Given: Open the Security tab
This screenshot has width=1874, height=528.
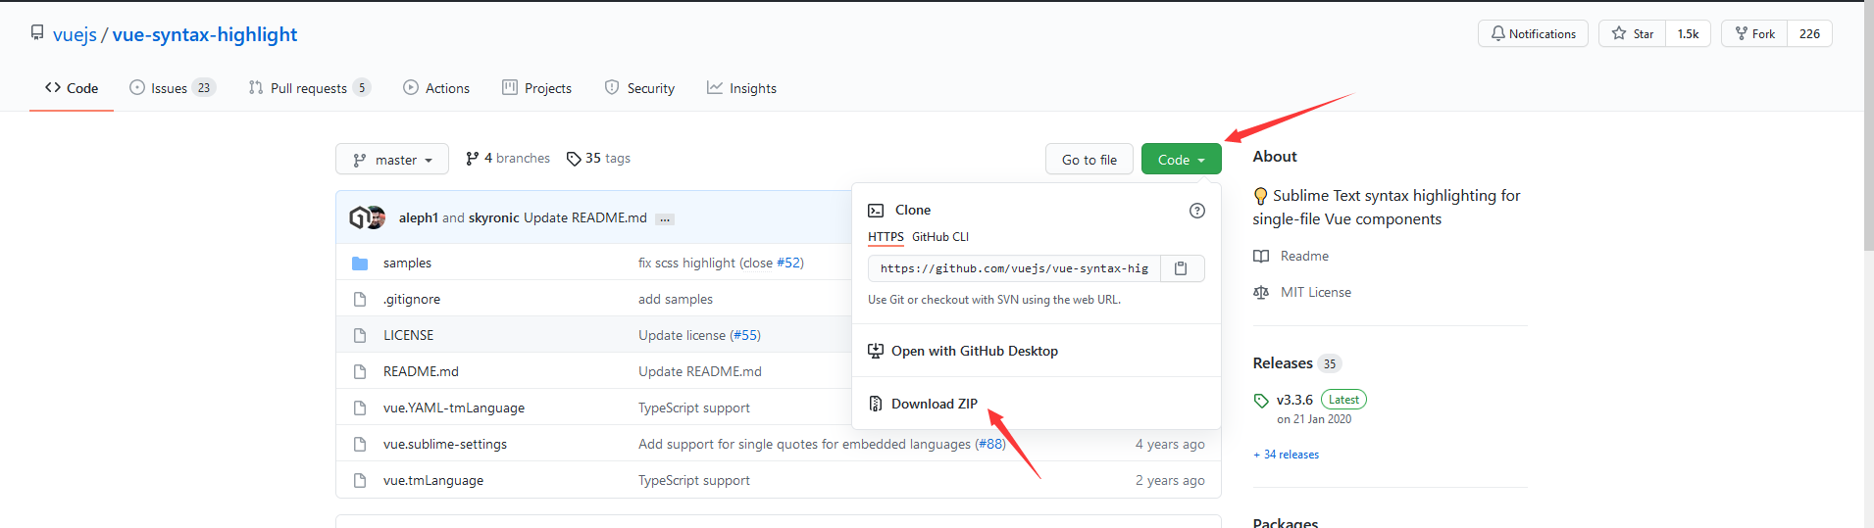Looking at the screenshot, I should pos(639,88).
